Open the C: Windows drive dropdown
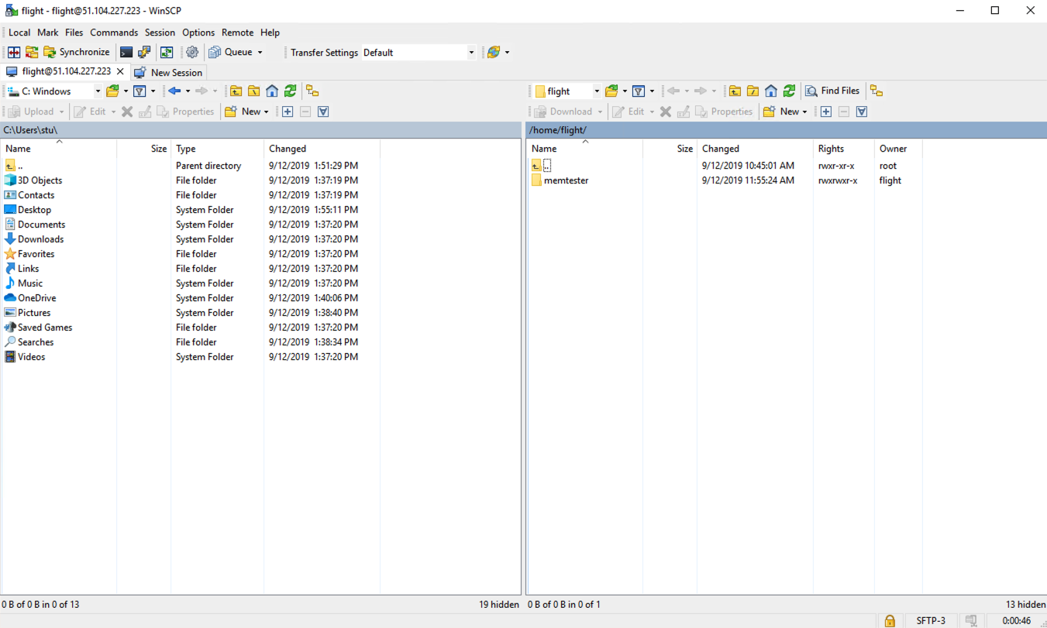 [98, 91]
